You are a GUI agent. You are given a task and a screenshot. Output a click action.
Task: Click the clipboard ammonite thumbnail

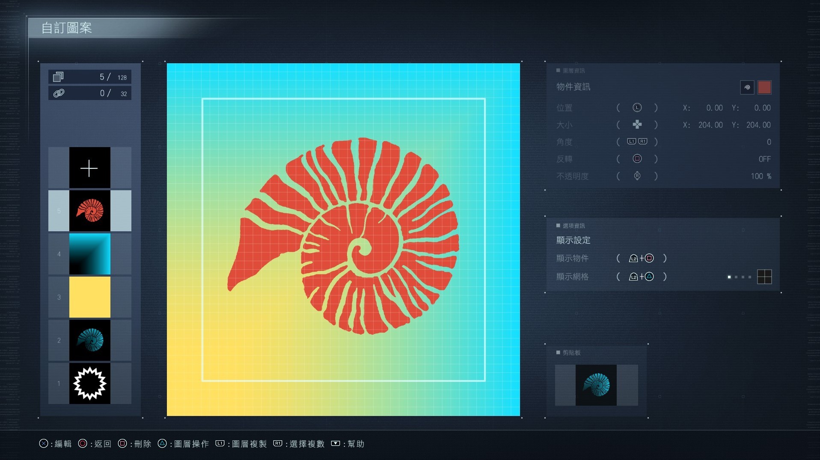point(596,385)
